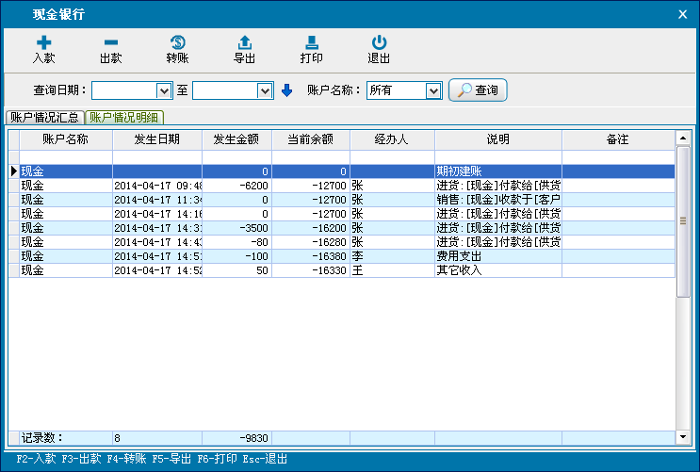Click the blue down arrow beside date range
The height and width of the screenshot is (472, 700).
(x=287, y=90)
